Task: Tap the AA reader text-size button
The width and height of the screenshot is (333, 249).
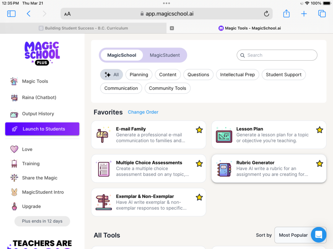Action: click(x=67, y=14)
